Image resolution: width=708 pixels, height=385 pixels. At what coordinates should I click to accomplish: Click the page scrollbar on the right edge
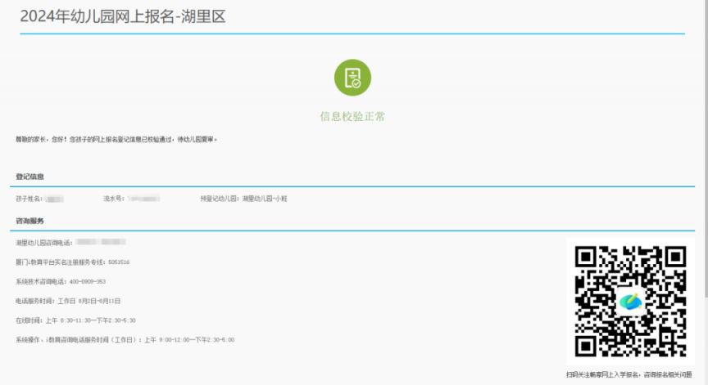(x=706, y=149)
